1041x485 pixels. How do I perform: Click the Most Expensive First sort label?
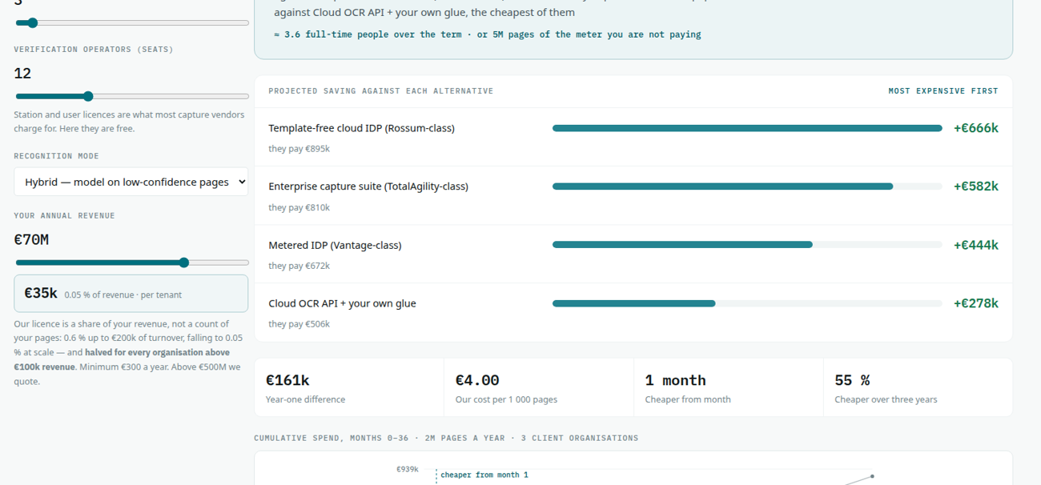click(943, 91)
